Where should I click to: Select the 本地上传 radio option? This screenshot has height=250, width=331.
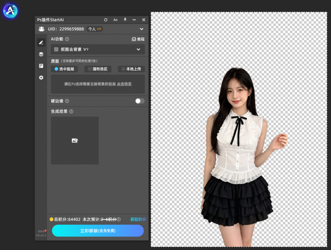pyautogui.click(x=131, y=69)
